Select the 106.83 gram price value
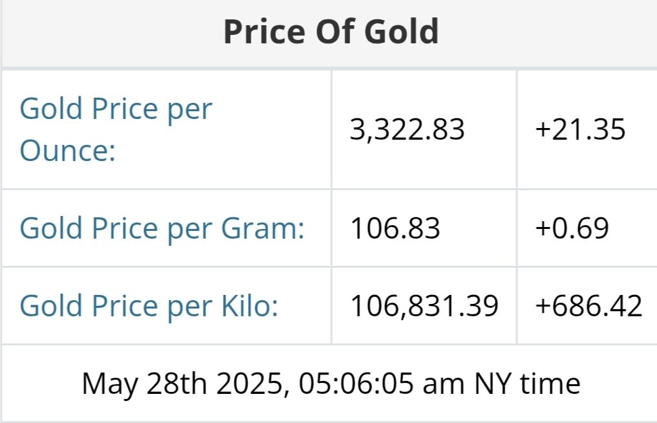The image size is (657, 423). pos(395,228)
